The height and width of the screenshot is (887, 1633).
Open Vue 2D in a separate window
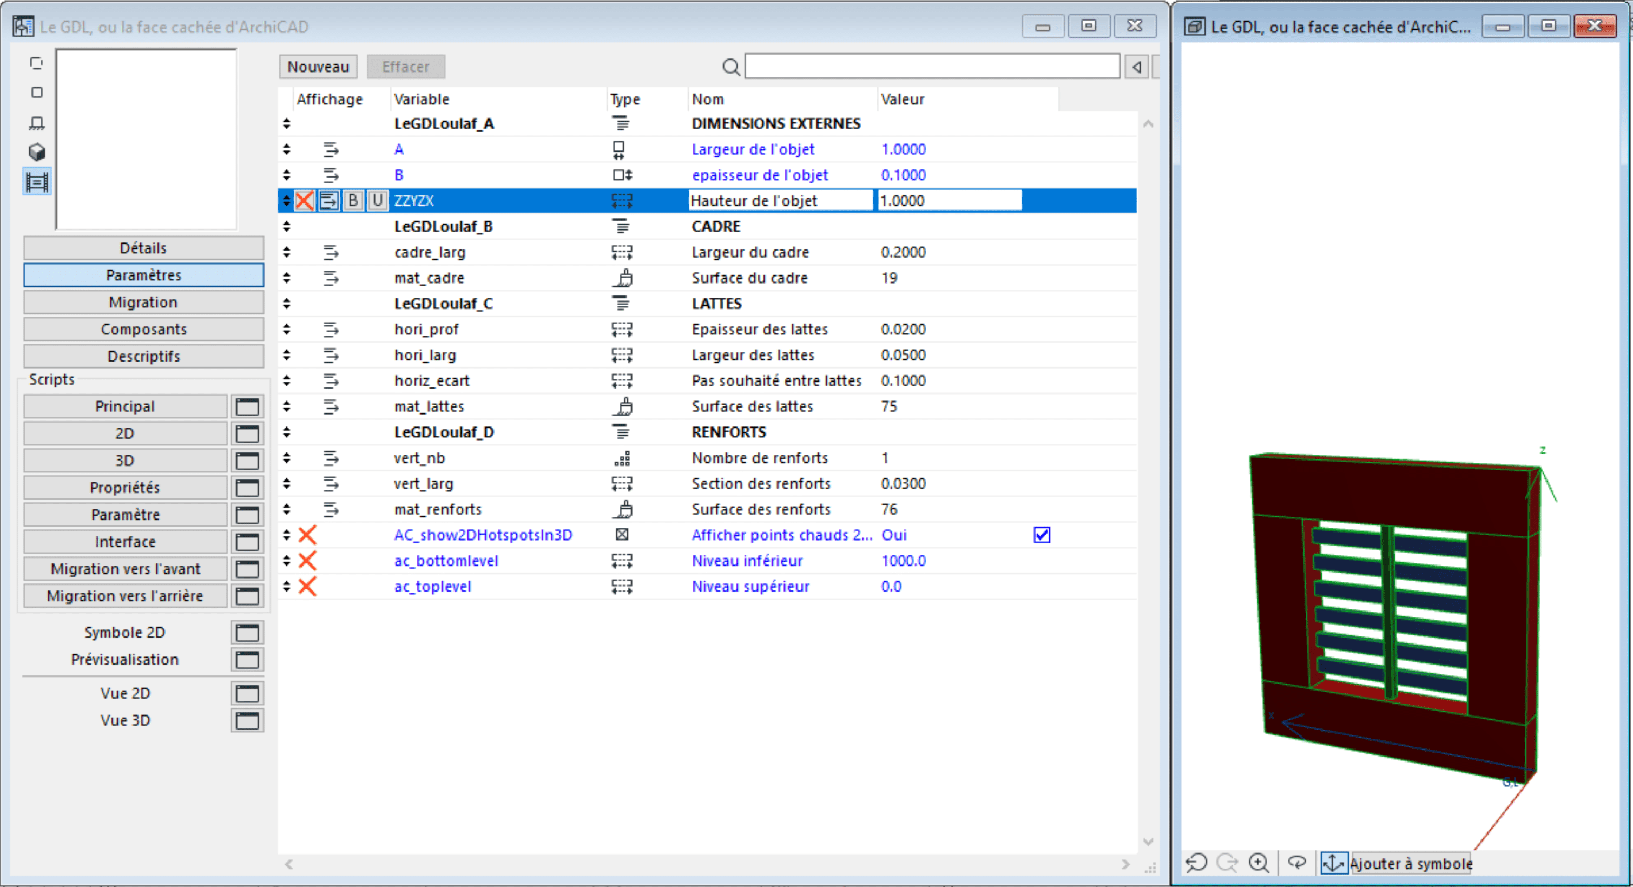point(247,694)
